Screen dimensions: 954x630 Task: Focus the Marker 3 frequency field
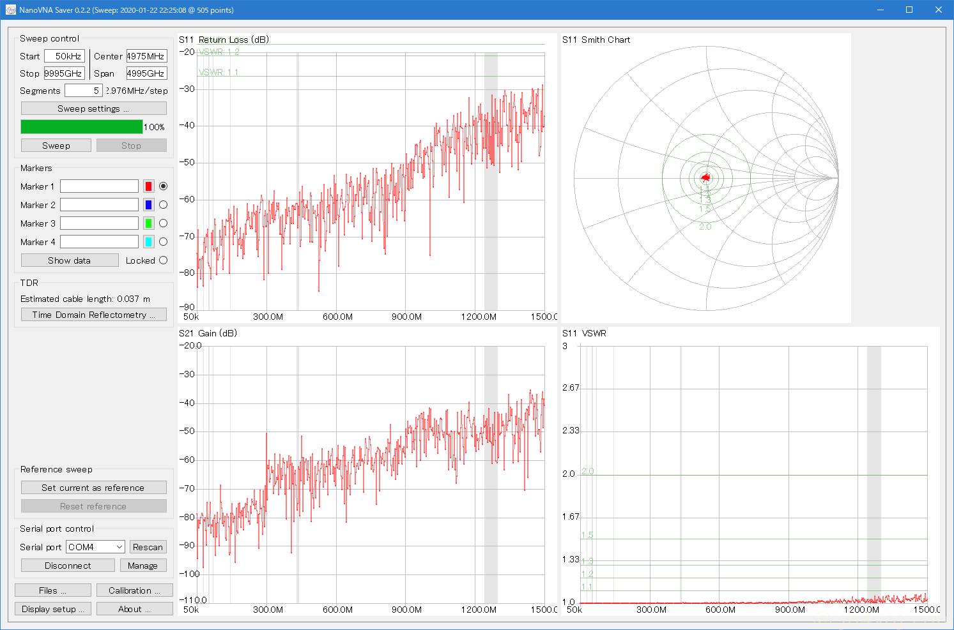point(99,223)
